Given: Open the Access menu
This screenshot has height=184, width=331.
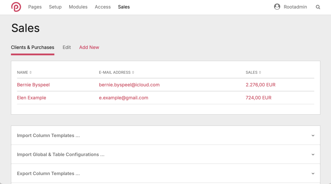Looking at the screenshot, I should click(103, 7).
